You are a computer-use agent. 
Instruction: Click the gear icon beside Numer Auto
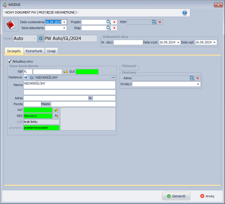[x=41, y=39]
